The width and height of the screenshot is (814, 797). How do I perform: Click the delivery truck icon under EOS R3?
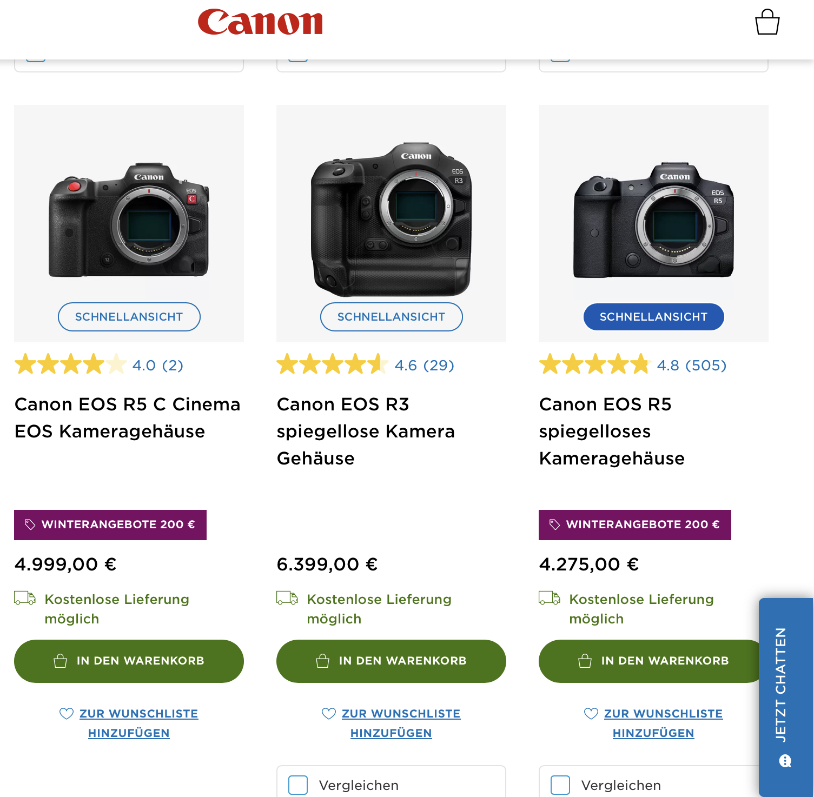[x=287, y=598]
